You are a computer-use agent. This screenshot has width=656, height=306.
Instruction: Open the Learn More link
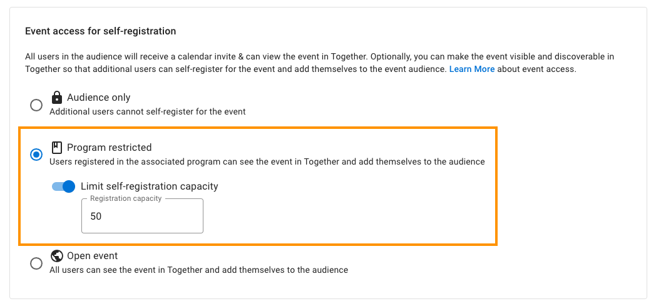472,69
